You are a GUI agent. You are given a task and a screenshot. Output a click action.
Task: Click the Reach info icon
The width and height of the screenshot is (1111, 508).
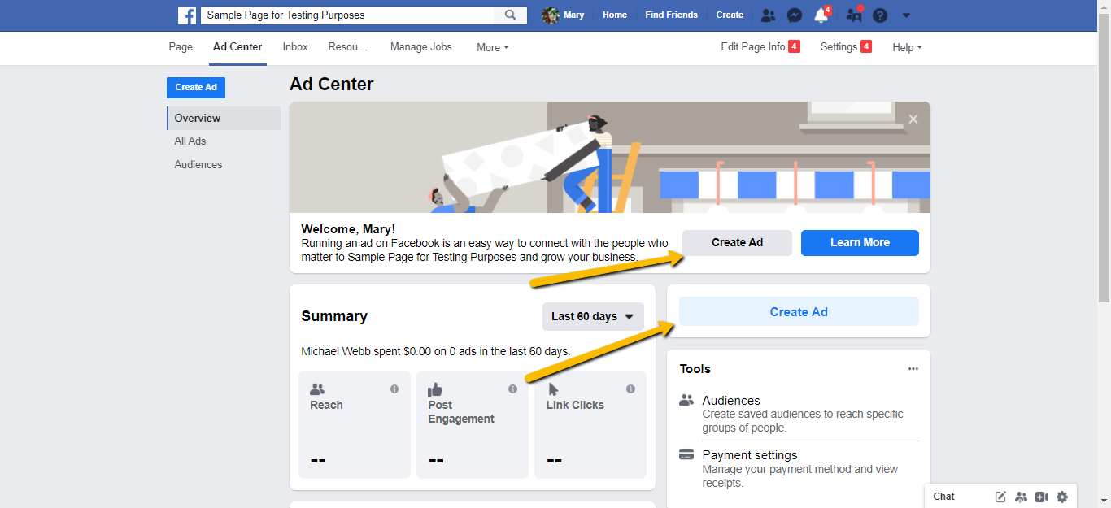coord(394,389)
